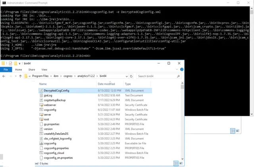Click the jpaLog file icon
Screen dimensions: 254x167
[x=41, y=96]
